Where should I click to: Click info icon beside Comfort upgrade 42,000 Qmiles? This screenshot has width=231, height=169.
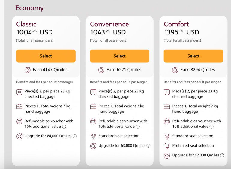(x=222, y=155)
